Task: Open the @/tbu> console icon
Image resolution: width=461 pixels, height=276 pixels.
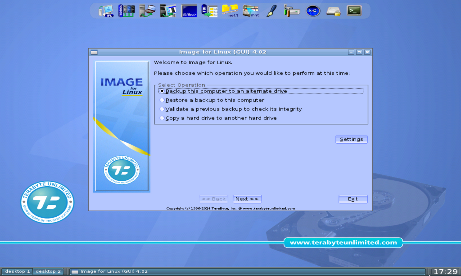Action: (x=189, y=11)
